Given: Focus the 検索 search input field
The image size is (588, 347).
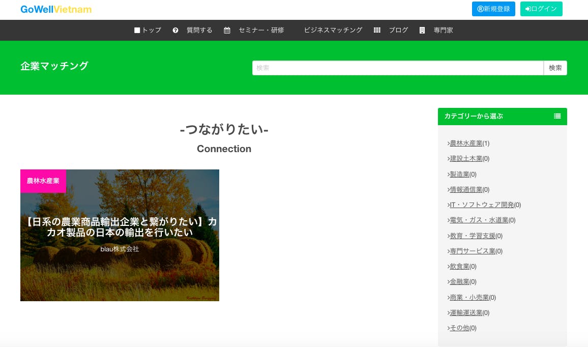Looking at the screenshot, I should click(397, 68).
